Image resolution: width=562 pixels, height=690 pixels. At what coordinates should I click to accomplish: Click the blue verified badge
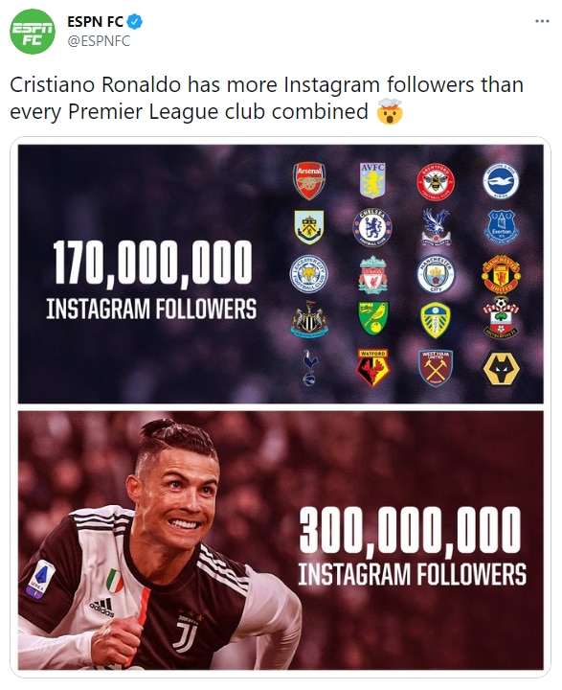coord(135,21)
